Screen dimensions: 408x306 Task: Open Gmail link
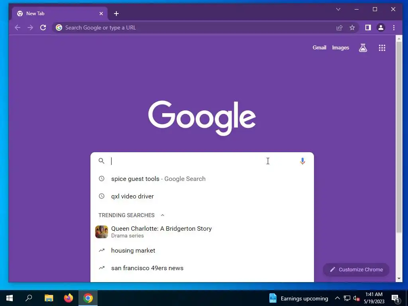[319, 48]
